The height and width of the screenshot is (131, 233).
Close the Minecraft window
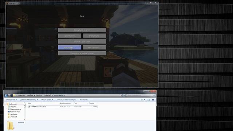[155, 3]
